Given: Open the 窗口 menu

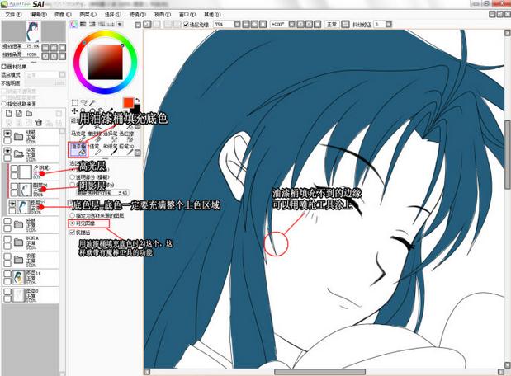Looking at the screenshot, I should coord(187,14).
